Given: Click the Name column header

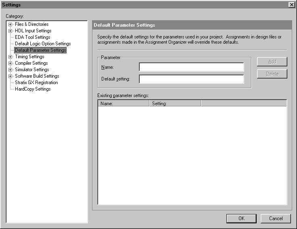Looking at the screenshot, I should click(x=123, y=103).
